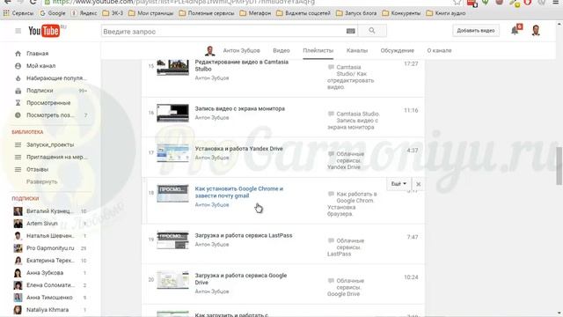Open the Книги аудио bookmarks folder
Screen dimensions: 563x317
coord(446,13)
